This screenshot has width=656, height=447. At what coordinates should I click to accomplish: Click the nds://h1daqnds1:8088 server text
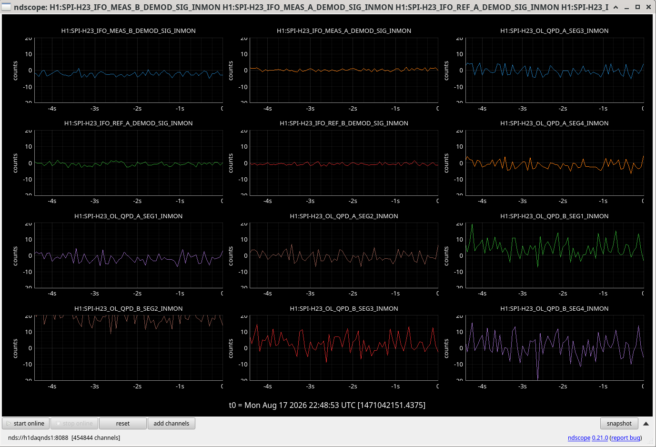tap(38, 437)
